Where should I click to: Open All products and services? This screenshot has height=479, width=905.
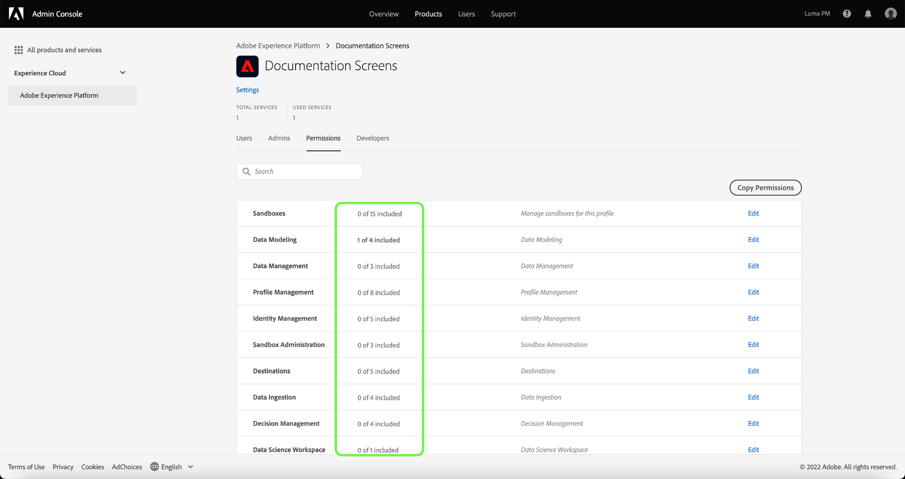point(64,50)
